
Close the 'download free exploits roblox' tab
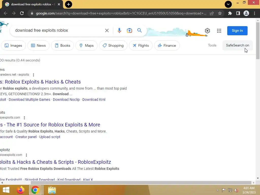(x=59, y=4)
